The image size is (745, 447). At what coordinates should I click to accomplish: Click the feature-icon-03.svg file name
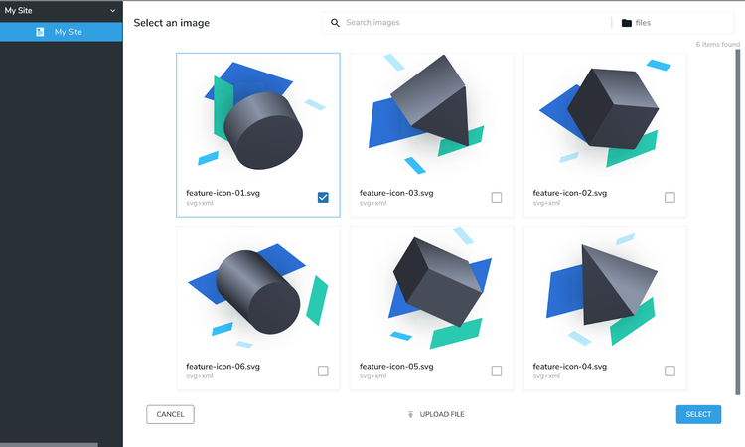(396, 193)
